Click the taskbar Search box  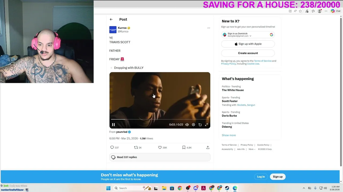[x=133, y=188]
